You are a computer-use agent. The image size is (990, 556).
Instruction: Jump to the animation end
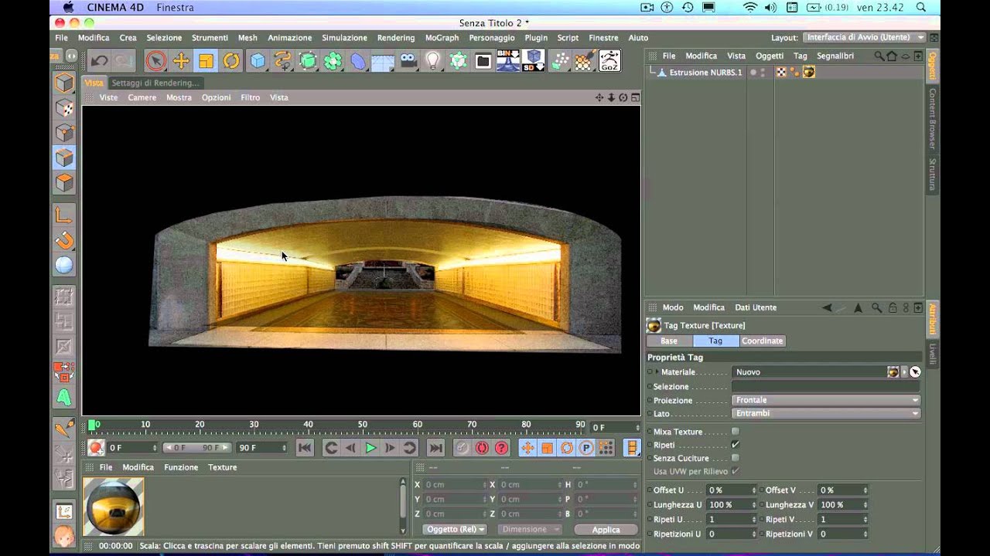point(436,448)
